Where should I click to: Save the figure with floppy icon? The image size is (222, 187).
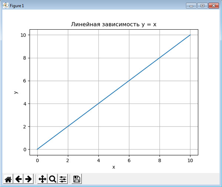77,179
